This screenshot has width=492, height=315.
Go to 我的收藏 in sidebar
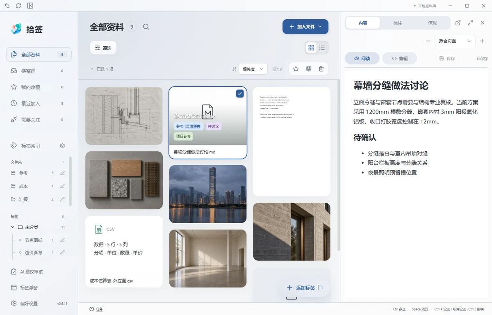pos(39,87)
